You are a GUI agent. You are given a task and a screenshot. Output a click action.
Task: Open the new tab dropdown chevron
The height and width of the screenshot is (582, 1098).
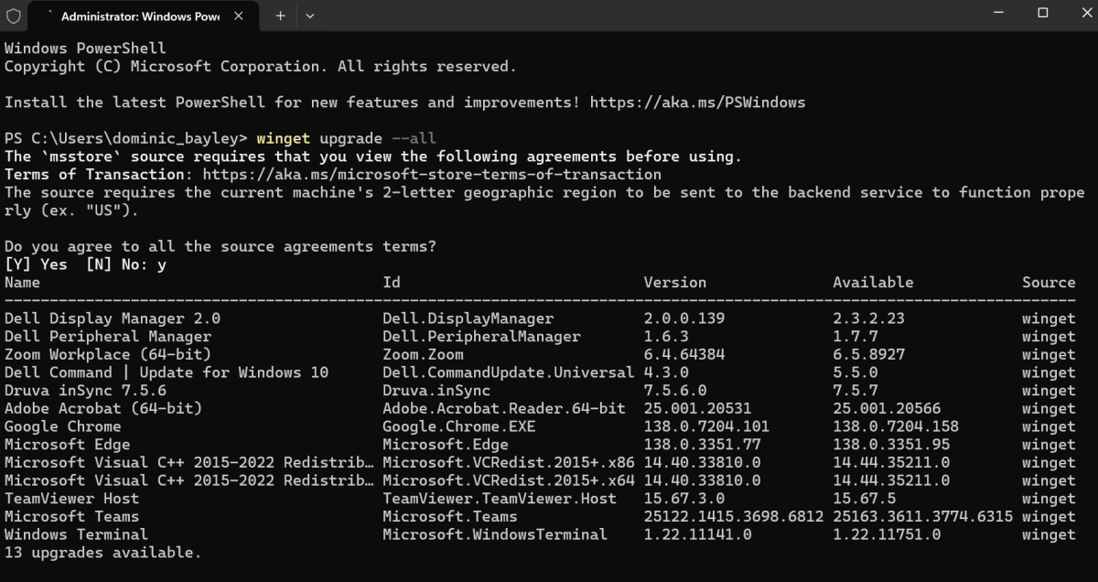[x=310, y=16]
